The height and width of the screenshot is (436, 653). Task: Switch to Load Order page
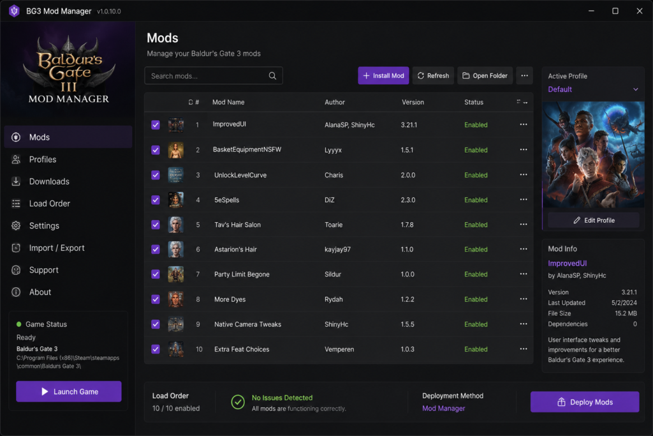click(68, 204)
